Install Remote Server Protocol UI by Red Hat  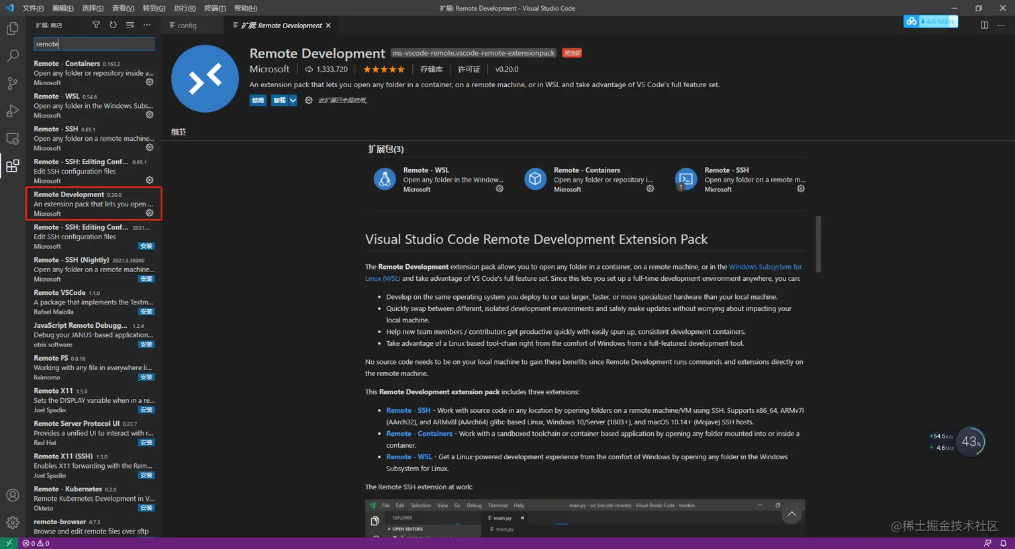[x=146, y=443]
